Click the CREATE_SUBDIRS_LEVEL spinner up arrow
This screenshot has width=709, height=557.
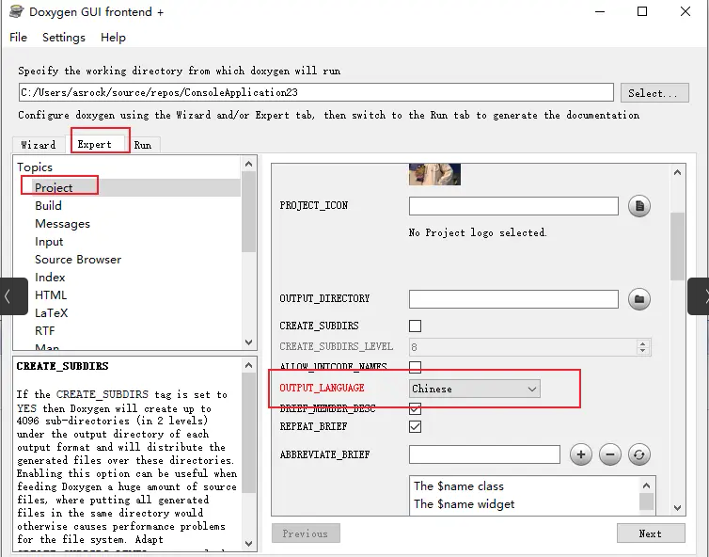pyautogui.click(x=642, y=343)
